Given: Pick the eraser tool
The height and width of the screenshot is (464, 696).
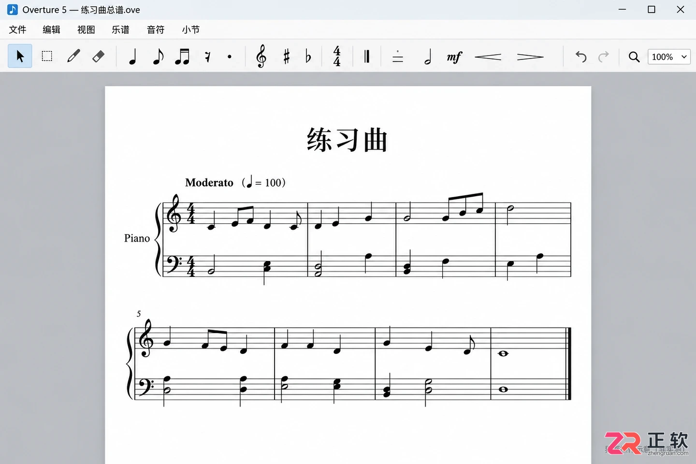Looking at the screenshot, I should click(99, 56).
